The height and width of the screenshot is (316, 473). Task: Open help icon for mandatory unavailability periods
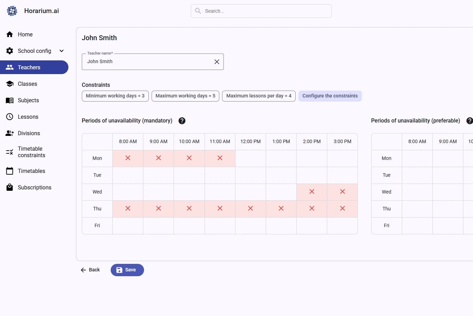pyautogui.click(x=182, y=121)
